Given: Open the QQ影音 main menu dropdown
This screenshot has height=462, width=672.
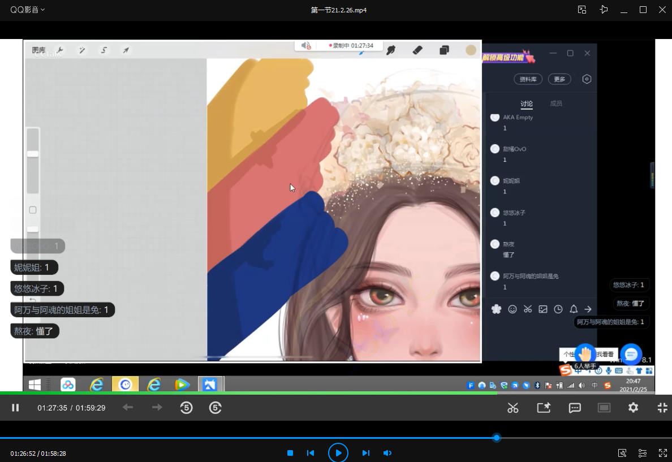Looking at the screenshot, I should tap(27, 10).
